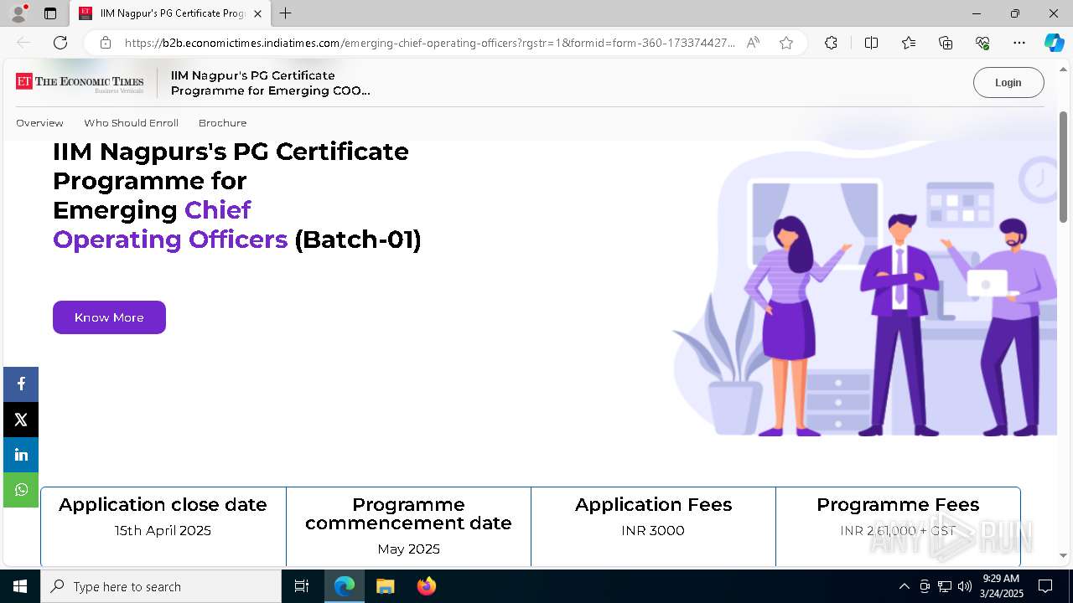
Task: Open the browser profile icon
Action: coord(18,13)
